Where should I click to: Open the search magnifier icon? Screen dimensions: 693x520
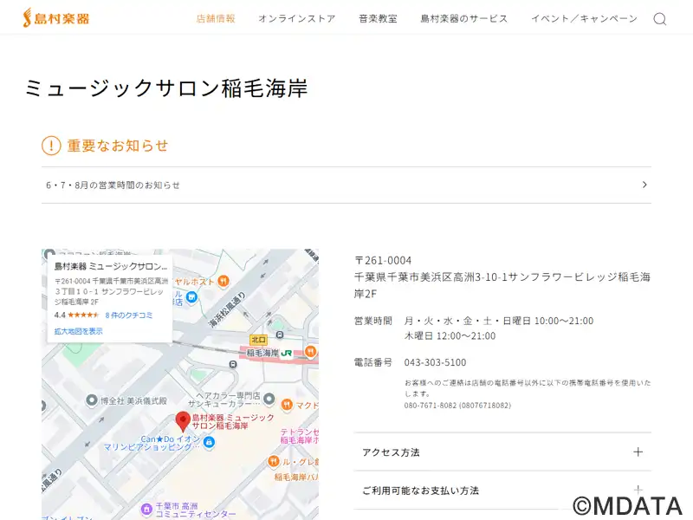point(660,19)
